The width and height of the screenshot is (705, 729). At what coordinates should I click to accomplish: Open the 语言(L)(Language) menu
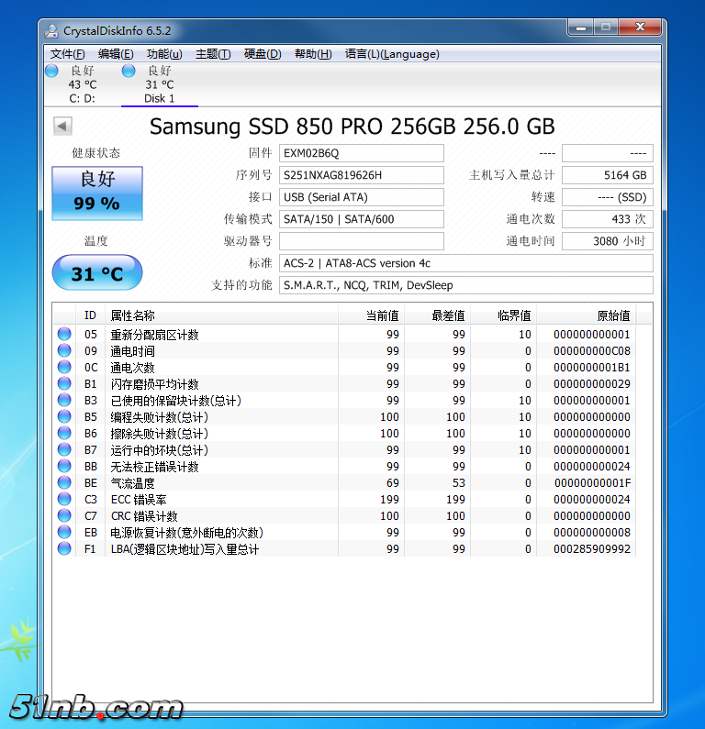(392, 54)
